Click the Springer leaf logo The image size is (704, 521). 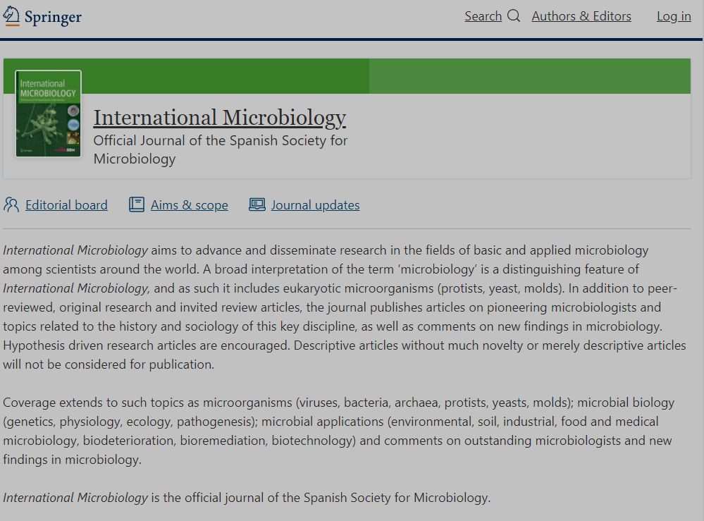pos(13,16)
